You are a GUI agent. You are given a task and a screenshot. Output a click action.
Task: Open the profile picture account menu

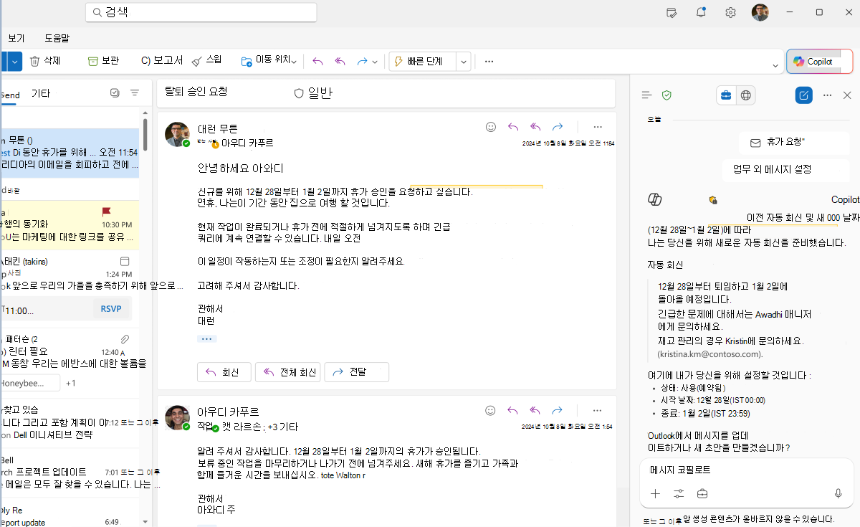point(760,12)
